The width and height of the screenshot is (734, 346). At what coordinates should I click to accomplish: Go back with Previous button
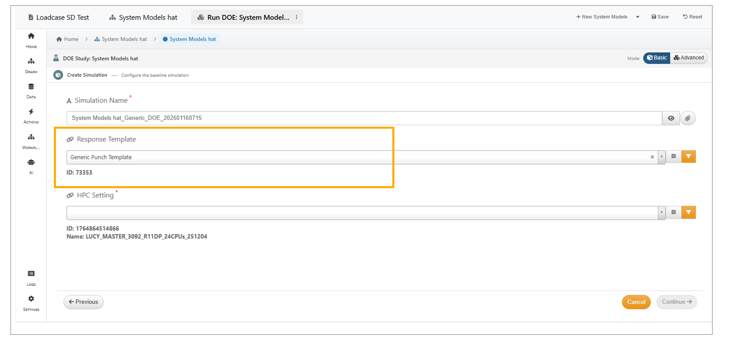pyautogui.click(x=83, y=302)
